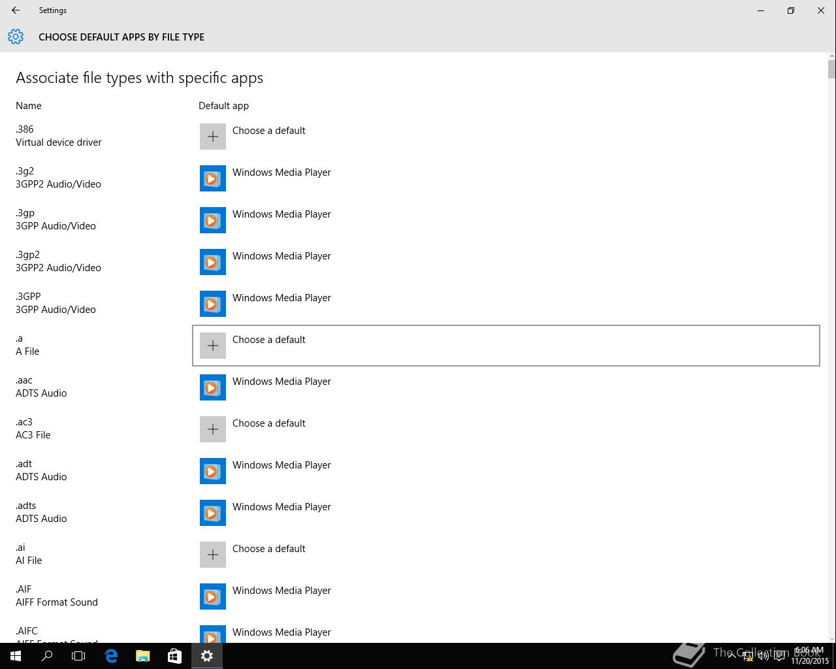Viewport: 836px width, 669px height.
Task: Click the plus icon for .ai file type
Action: pos(213,555)
